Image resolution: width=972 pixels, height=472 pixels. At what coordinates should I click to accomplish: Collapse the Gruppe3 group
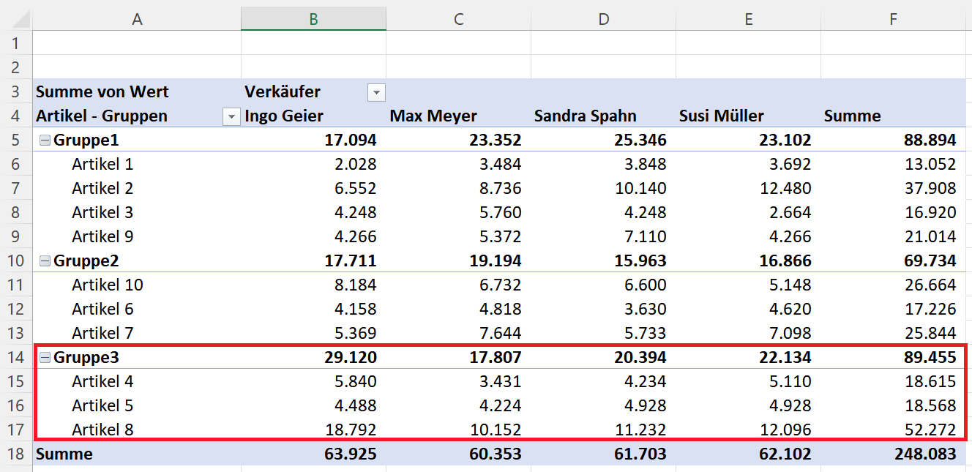45,357
